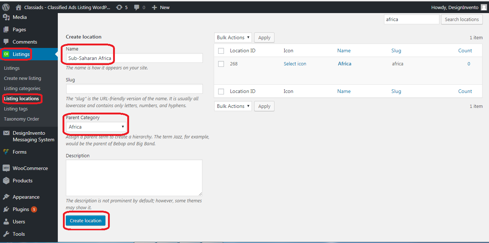This screenshot has height=243, width=489.
Task: Click the user avatar next to Howdy, DesignInvento
Action: click(x=484, y=7)
